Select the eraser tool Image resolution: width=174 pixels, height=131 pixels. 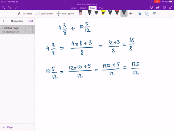click(80, 13)
